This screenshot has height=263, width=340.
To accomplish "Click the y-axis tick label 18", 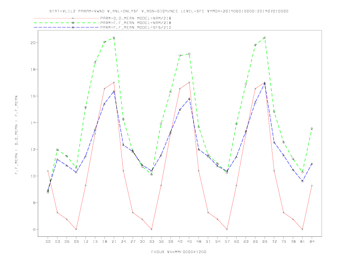I will click(x=33, y=70).
